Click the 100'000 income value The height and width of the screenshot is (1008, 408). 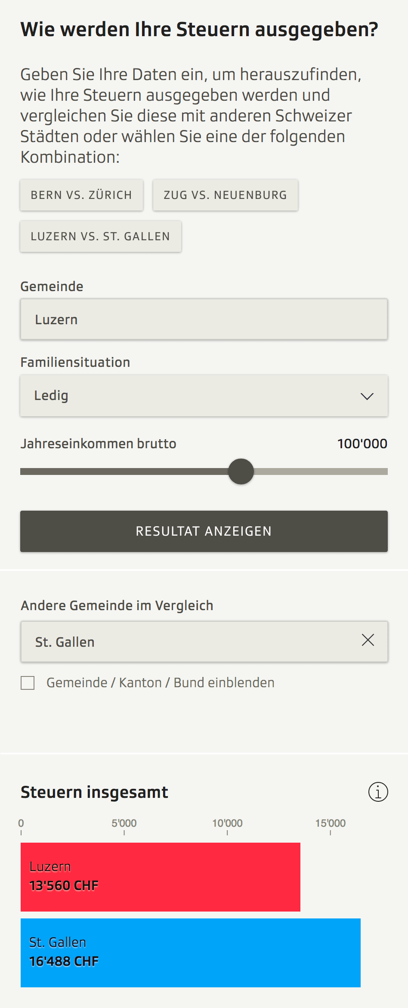click(362, 444)
